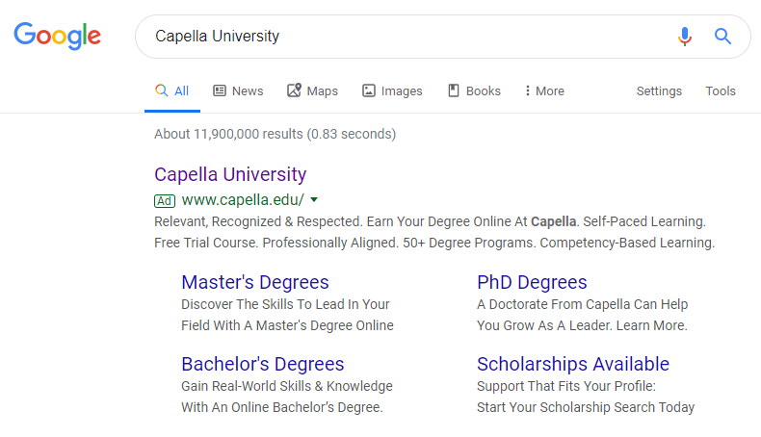
Task: Open the More search categories menu
Action: [544, 90]
